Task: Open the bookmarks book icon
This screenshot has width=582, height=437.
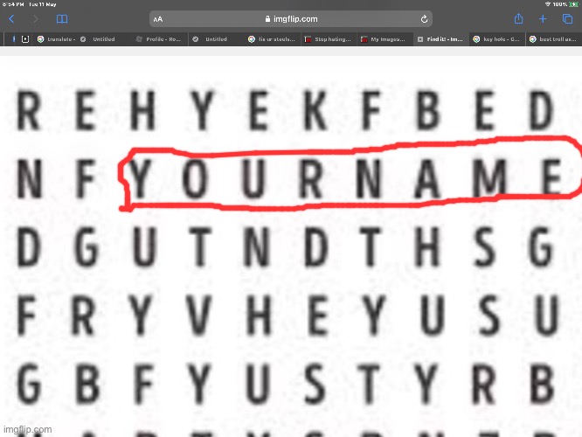Action: click(61, 18)
